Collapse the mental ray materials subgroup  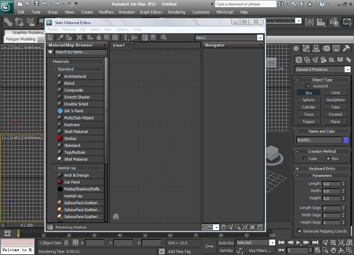[x=55, y=168]
